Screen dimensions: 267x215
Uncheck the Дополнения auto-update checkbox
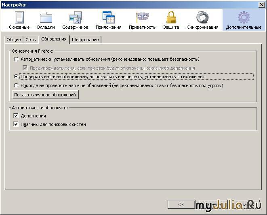(16, 116)
